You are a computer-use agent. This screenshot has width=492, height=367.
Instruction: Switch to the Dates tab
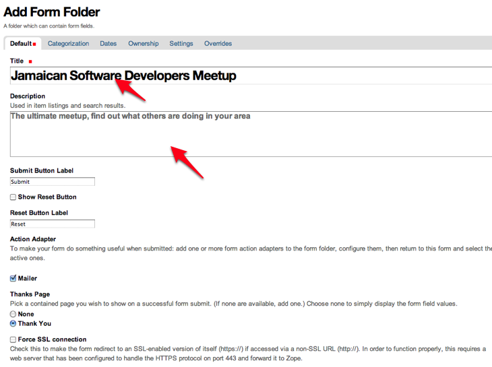click(x=109, y=44)
